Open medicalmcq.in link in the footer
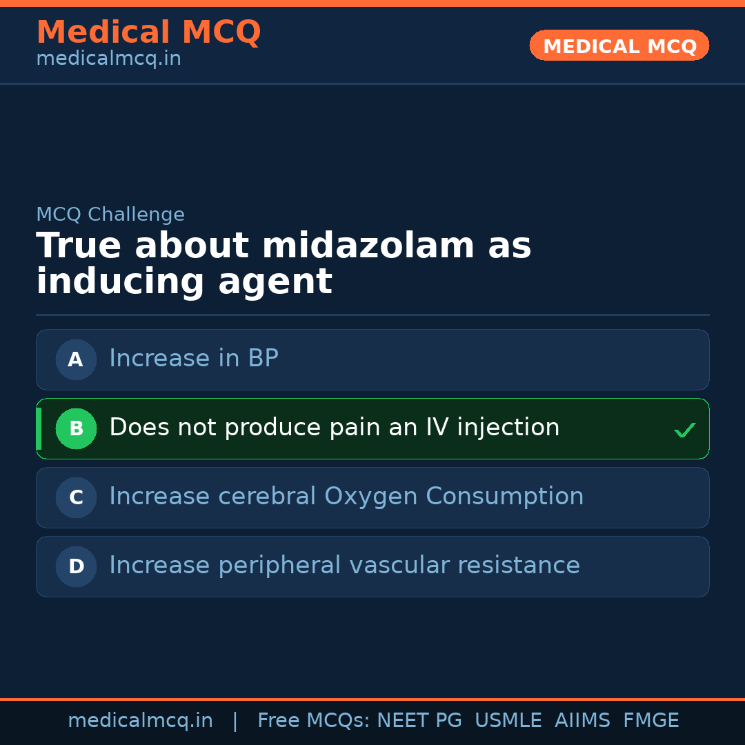745x745 pixels. (140, 721)
